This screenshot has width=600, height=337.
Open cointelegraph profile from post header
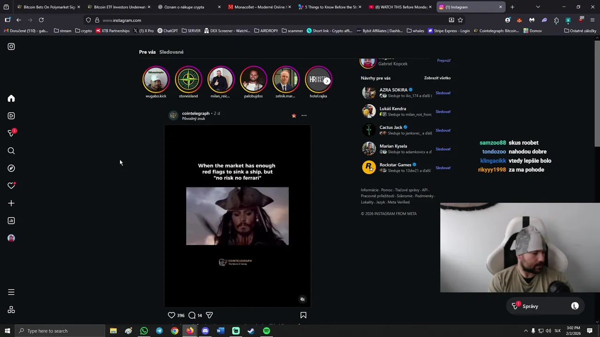tap(195, 113)
